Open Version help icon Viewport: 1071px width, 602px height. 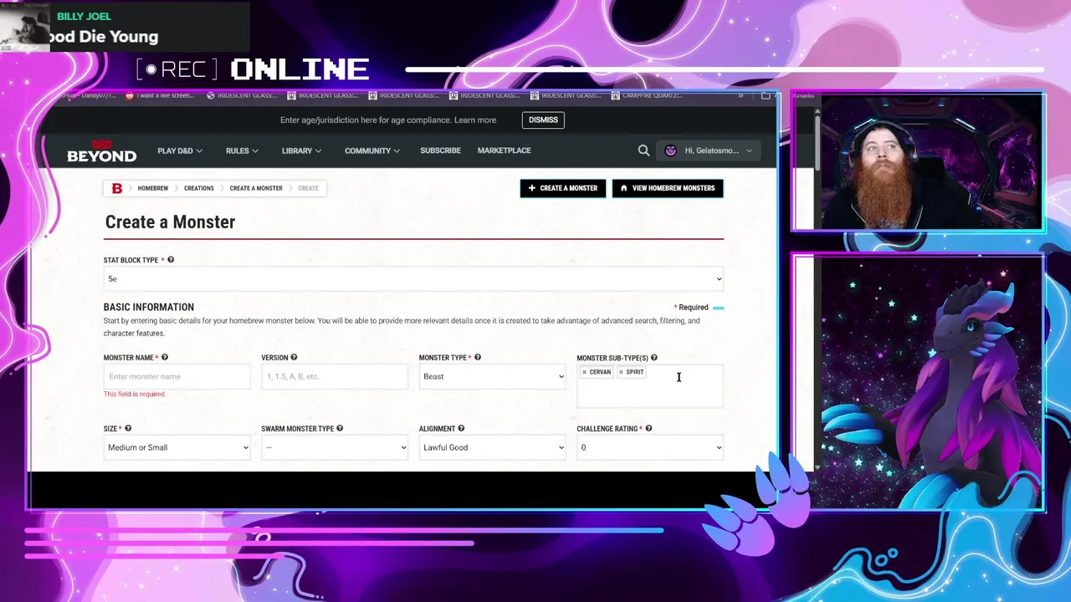[294, 358]
